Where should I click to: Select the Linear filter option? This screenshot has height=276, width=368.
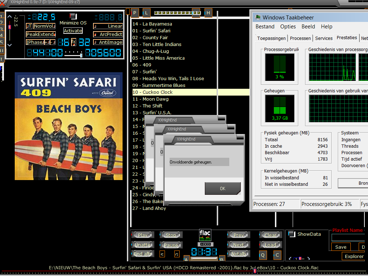point(108,26)
